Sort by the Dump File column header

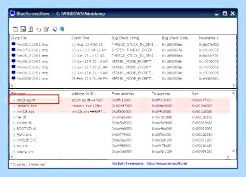point(19,38)
